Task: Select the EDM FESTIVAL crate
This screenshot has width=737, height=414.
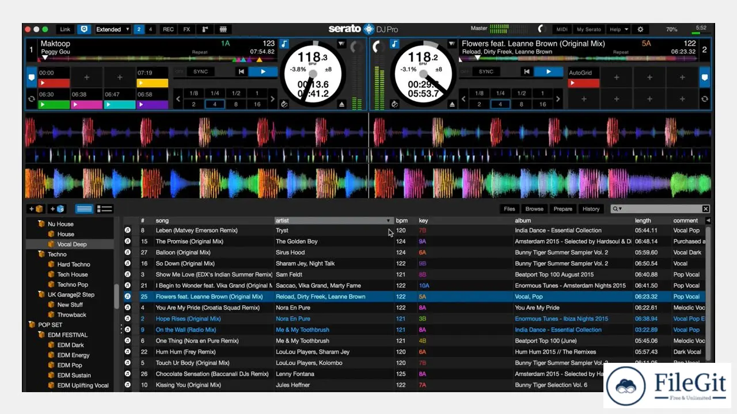Action: (67, 335)
